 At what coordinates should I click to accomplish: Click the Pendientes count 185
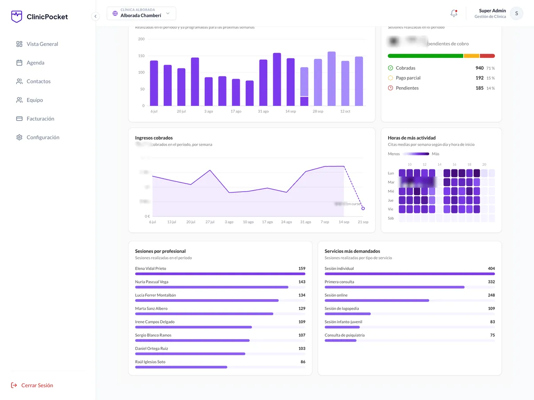(x=479, y=88)
